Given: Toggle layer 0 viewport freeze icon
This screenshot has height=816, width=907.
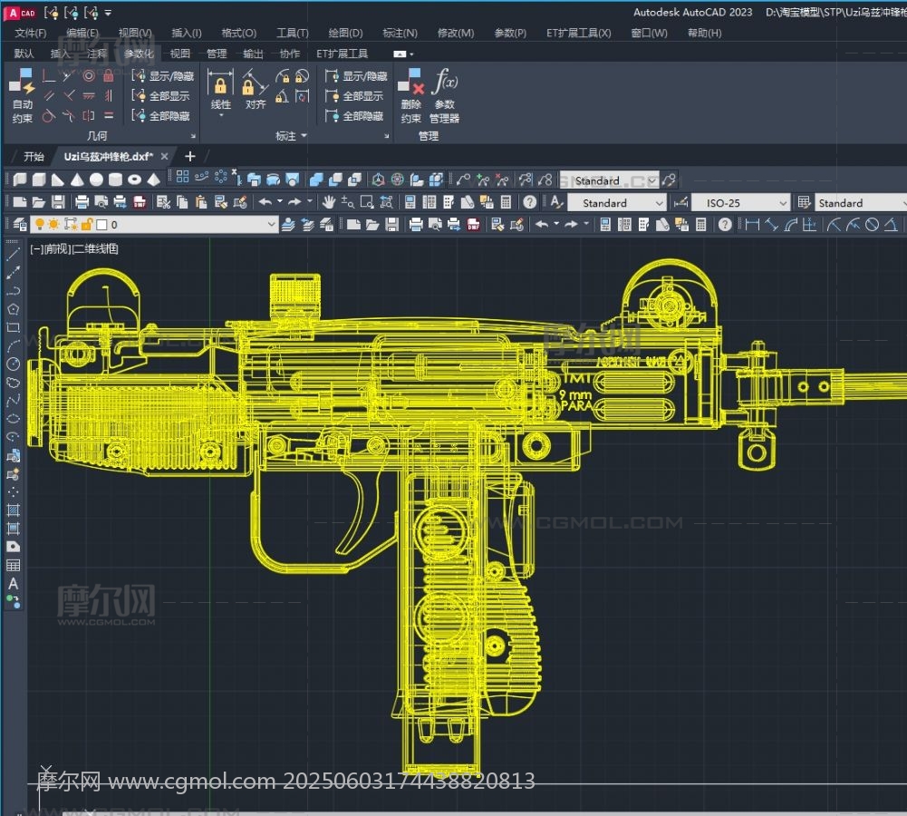Looking at the screenshot, I should tap(71, 225).
